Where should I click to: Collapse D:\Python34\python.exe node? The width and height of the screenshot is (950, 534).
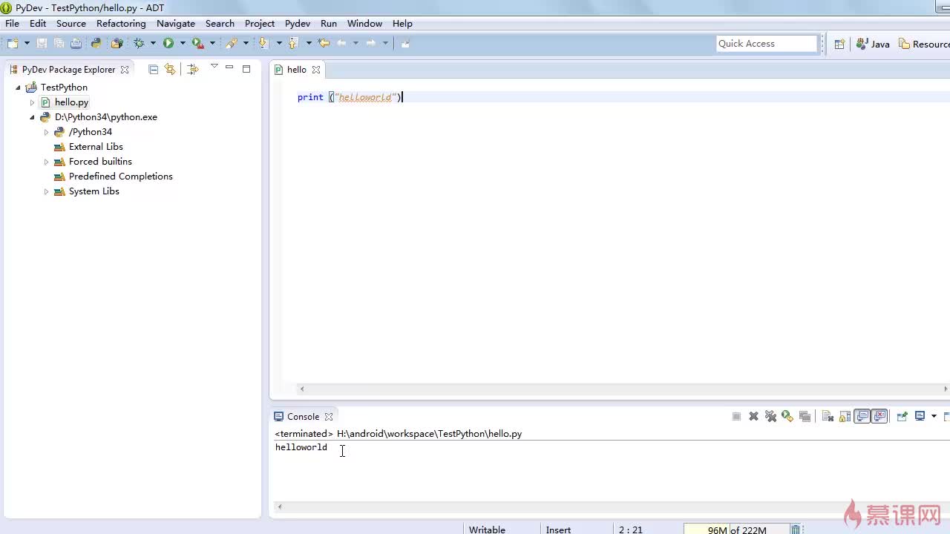32,117
